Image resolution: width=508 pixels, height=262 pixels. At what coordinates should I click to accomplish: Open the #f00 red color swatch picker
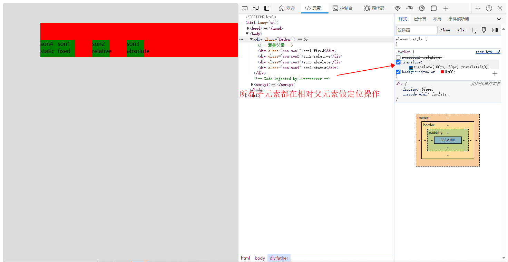point(442,72)
